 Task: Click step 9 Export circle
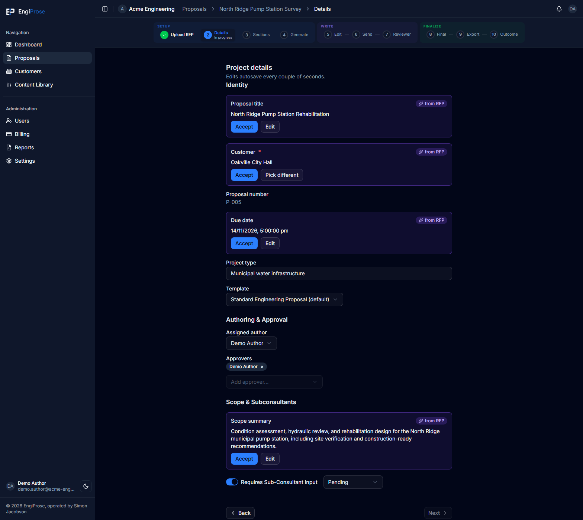point(460,35)
